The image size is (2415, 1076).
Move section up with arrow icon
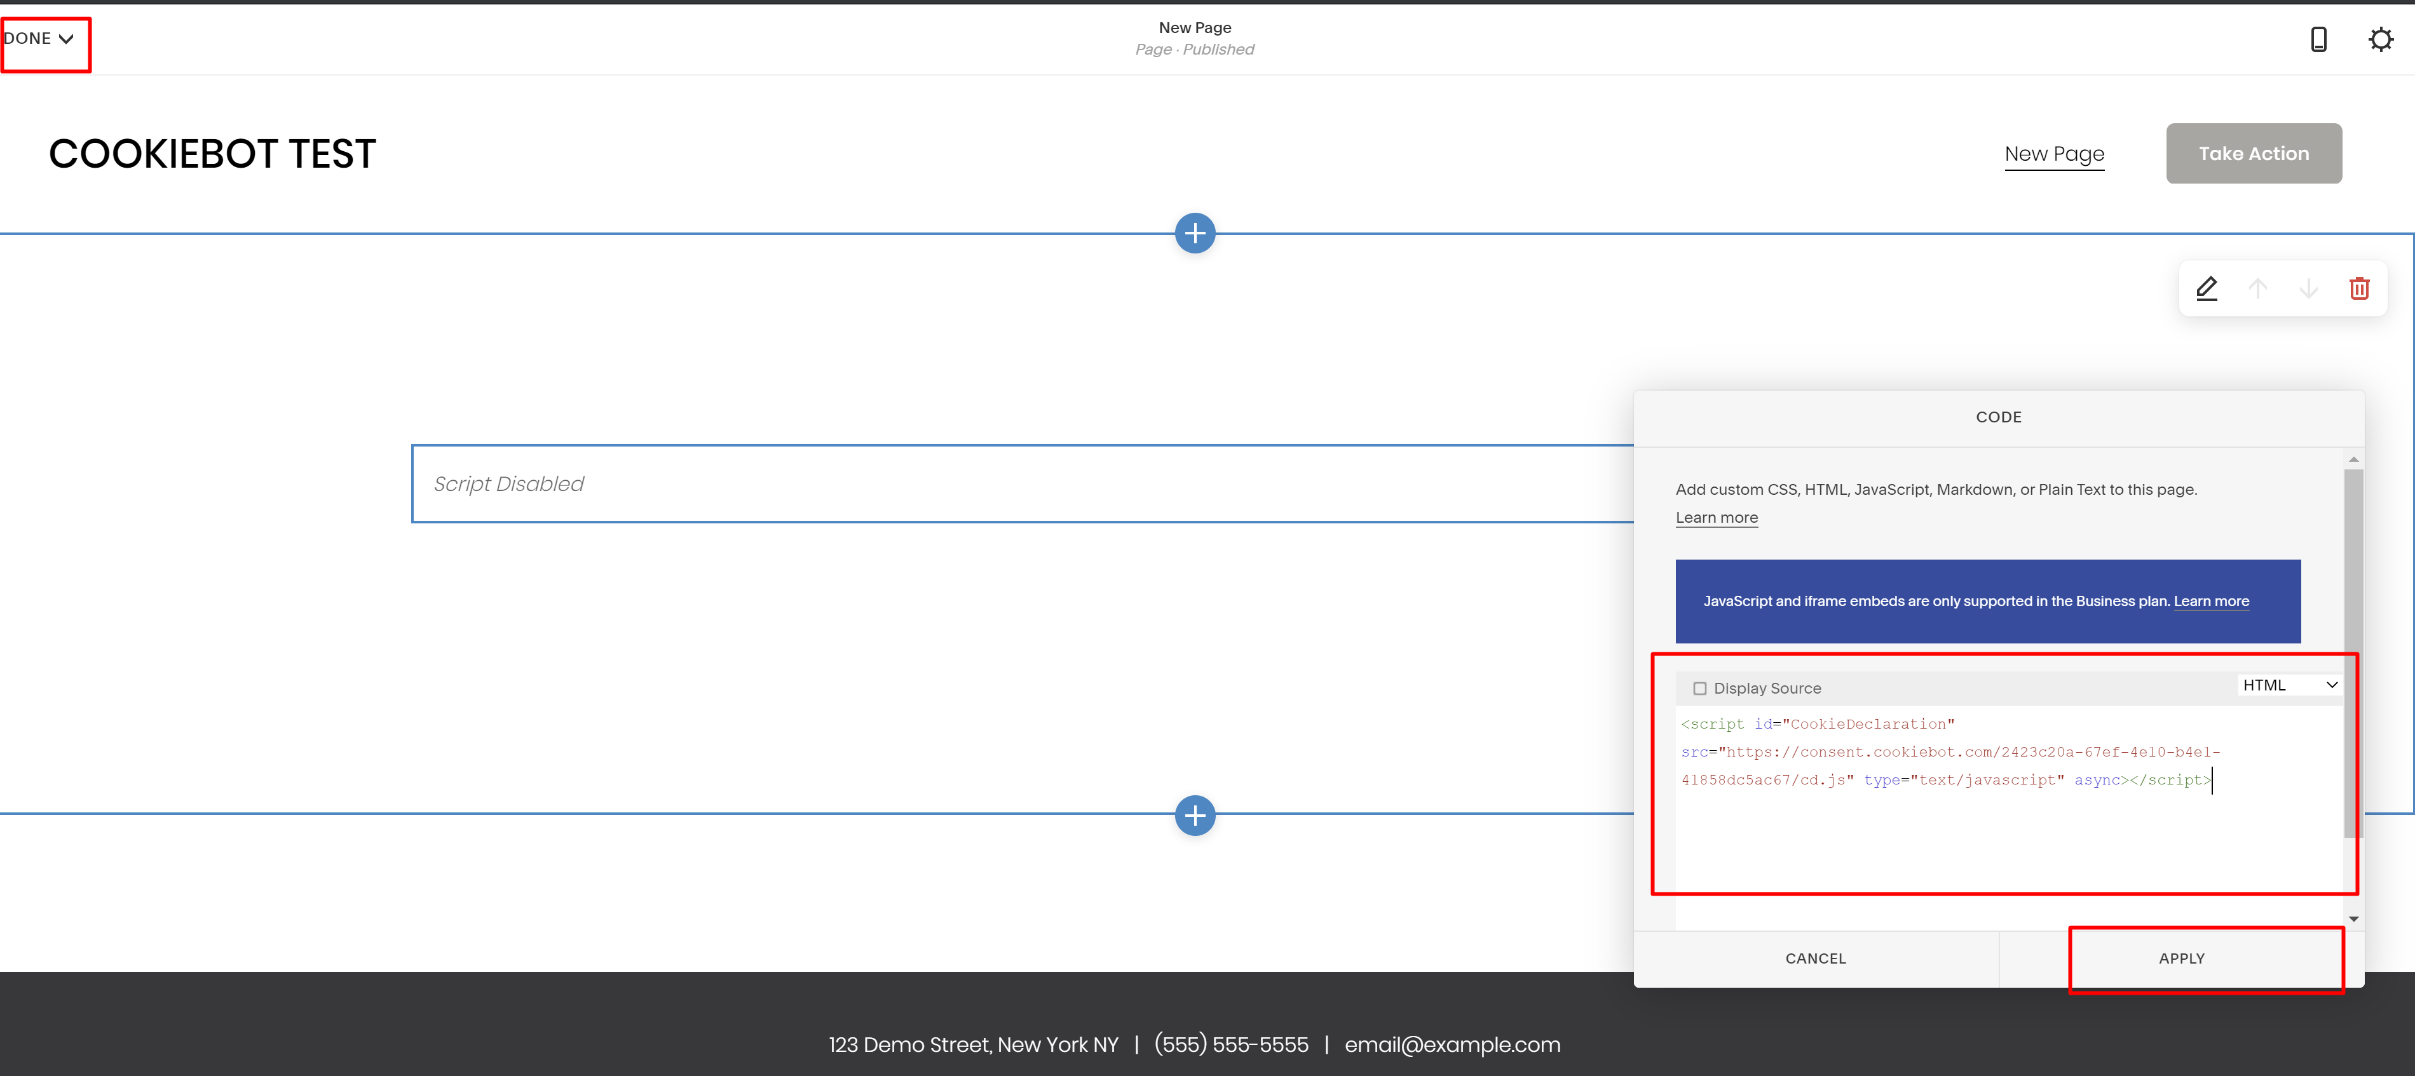click(x=2257, y=288)
